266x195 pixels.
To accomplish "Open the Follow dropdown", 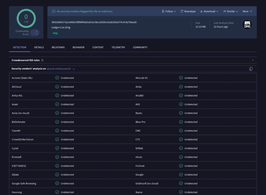I will 169,11.
